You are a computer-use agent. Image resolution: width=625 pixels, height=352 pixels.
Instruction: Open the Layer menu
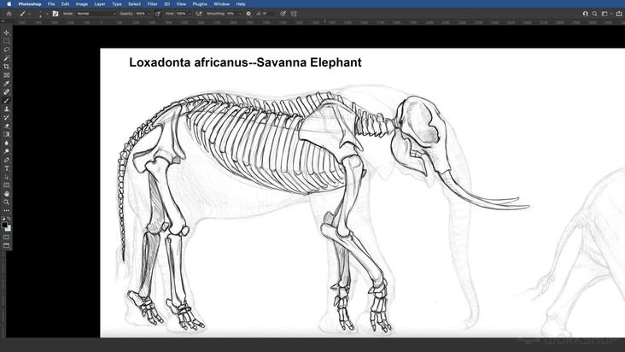pos(100,4)
